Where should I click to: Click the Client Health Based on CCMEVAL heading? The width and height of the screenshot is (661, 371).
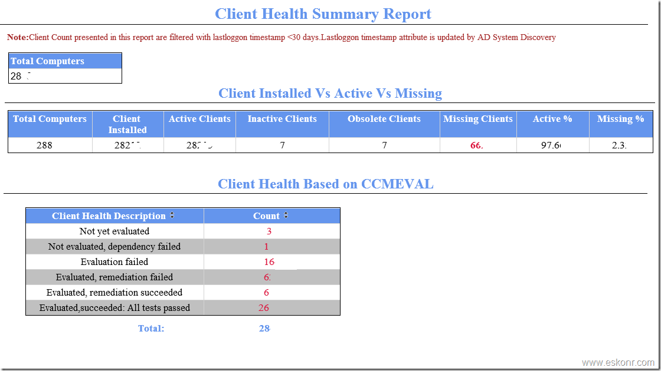[x=326, y=184]
